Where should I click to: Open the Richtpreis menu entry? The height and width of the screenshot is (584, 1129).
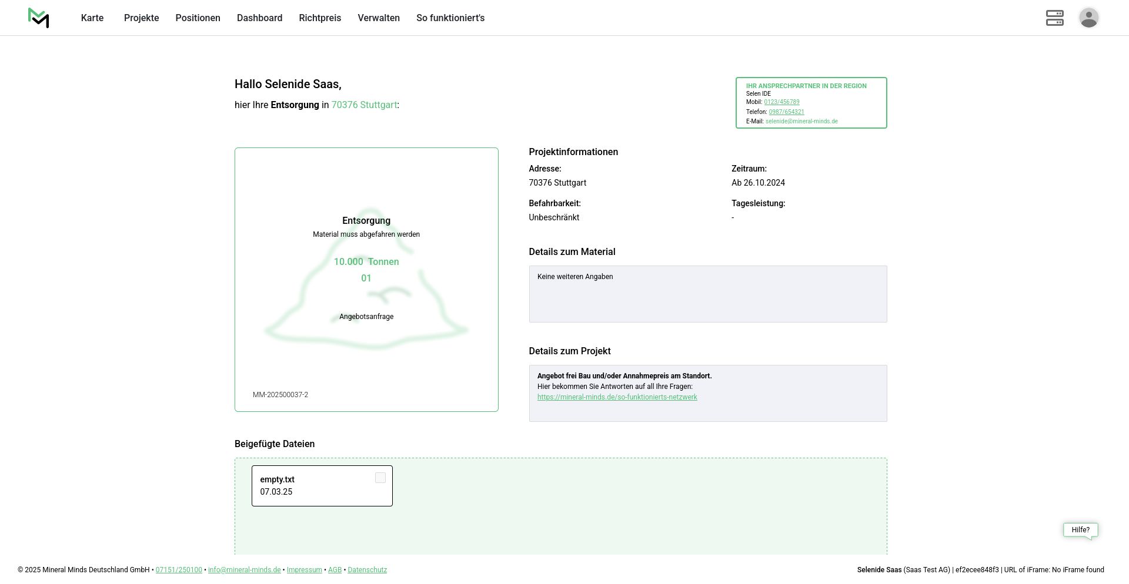320,18
